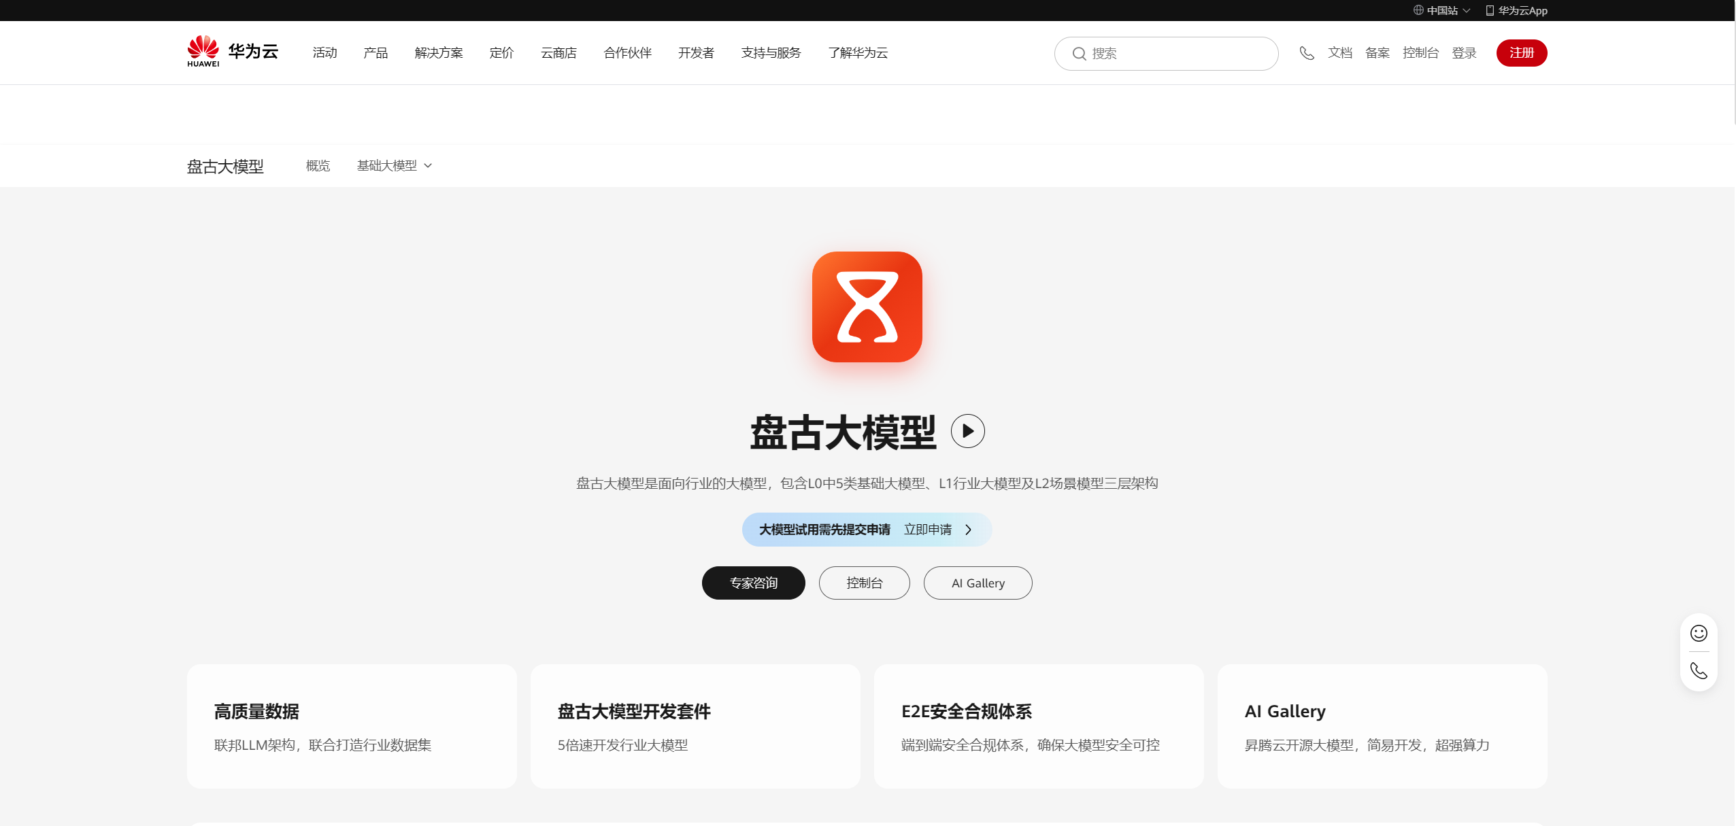Viewport: 1736px width, 826px height.
Task: Click the 控制台 outlined button
Action: coord(865,583)
